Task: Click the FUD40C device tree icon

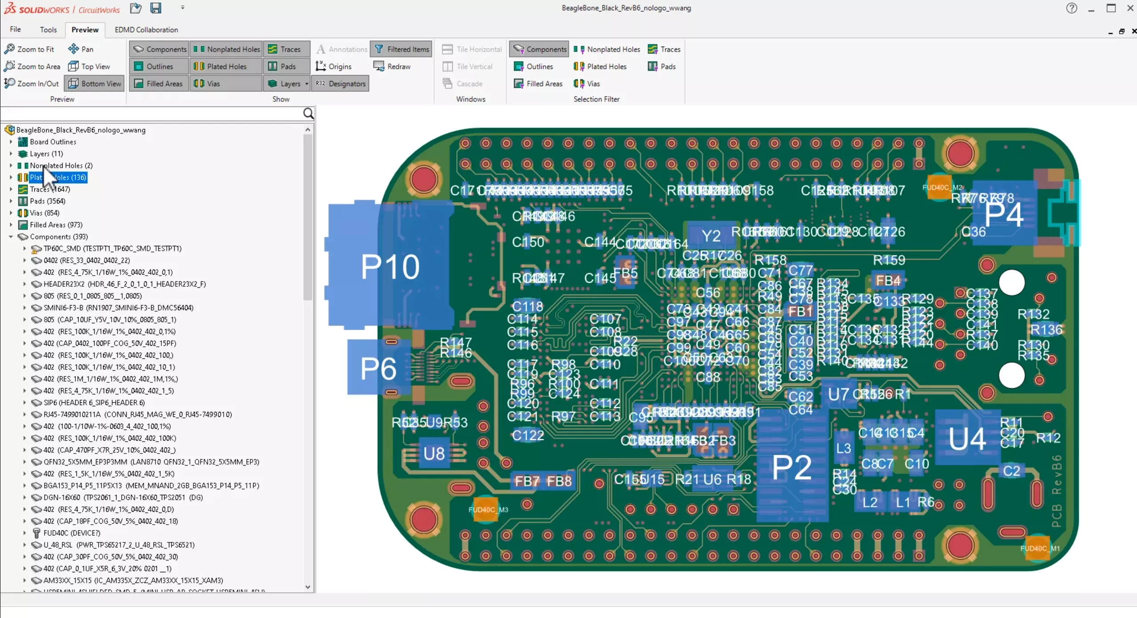Action: 36,533
